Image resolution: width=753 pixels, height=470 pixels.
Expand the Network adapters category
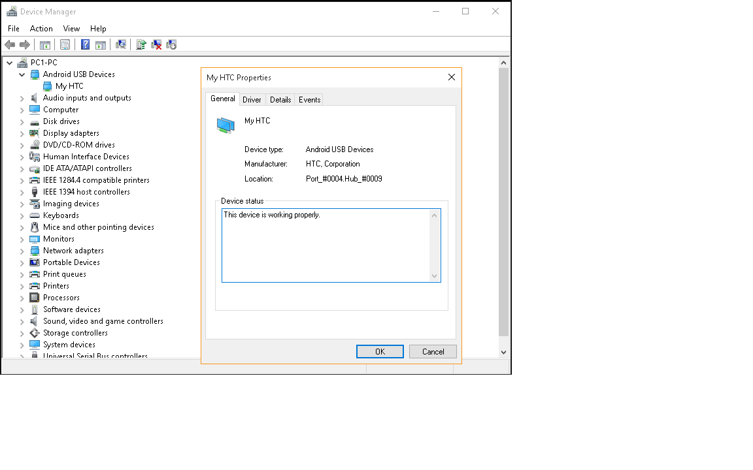22,251
